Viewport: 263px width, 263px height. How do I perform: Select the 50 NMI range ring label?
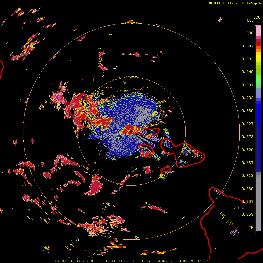point(131,77)
